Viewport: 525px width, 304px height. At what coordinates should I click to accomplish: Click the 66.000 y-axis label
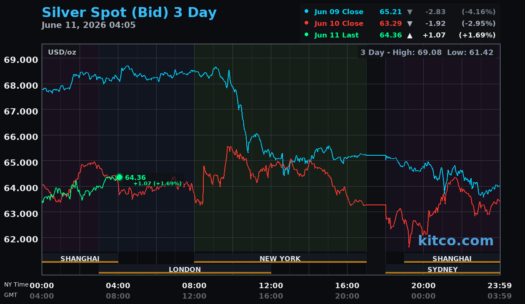21,137
